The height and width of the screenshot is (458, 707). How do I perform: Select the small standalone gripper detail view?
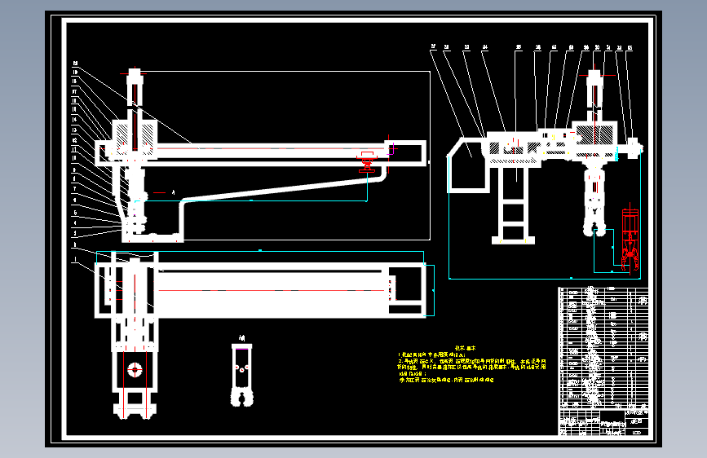tap(242, 374)
